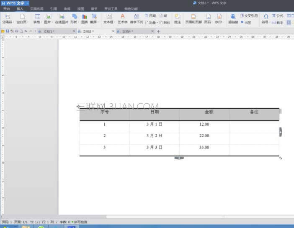Click the print preview icon in quick toolbar
The height and width of the screenshot is (228, 294).
21,31
